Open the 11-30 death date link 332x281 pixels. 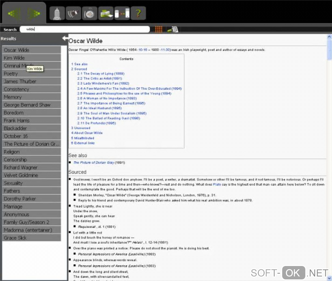165,50
